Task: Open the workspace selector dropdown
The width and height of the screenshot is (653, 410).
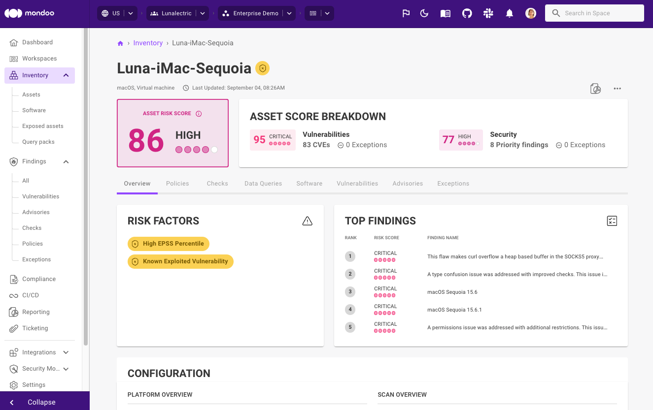Action: 319,13
